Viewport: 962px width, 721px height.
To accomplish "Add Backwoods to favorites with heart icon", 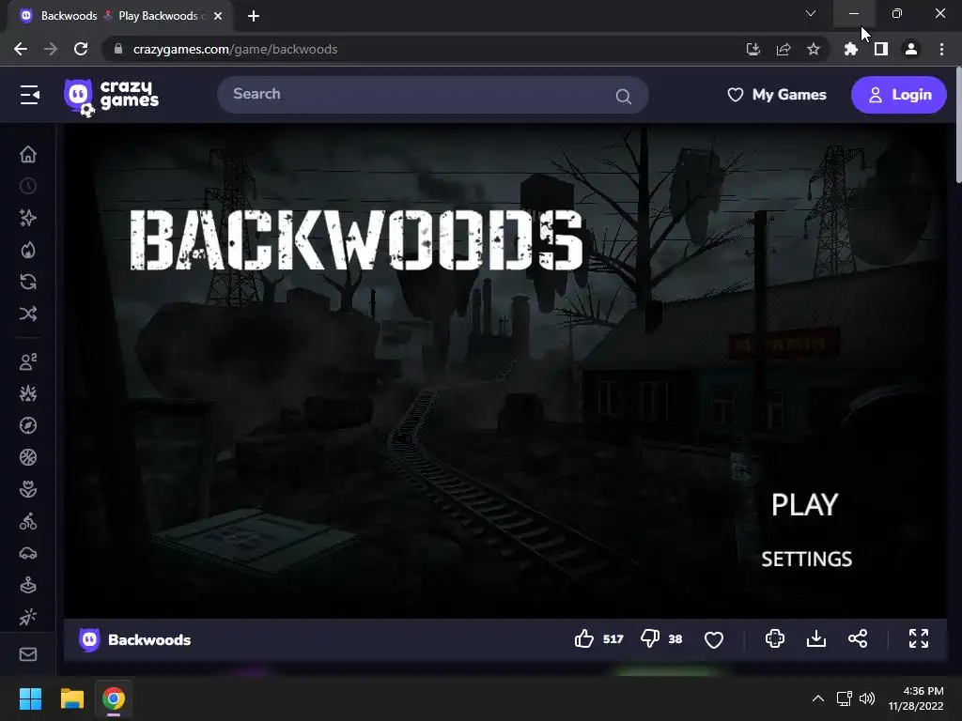I will coord(714,639).
